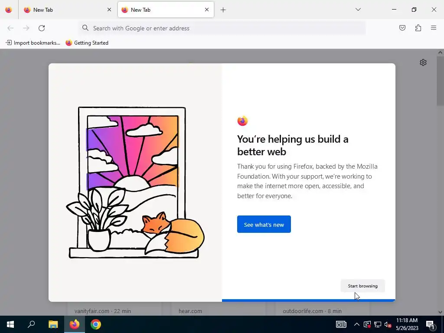Open the outdoorlife.com story card

(x=323, y=309)
